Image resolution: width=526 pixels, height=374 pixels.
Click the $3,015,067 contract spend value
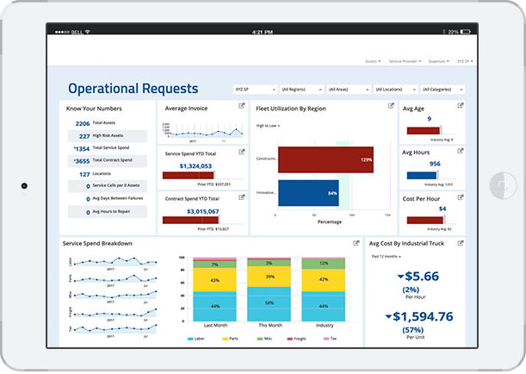(202, 211)
